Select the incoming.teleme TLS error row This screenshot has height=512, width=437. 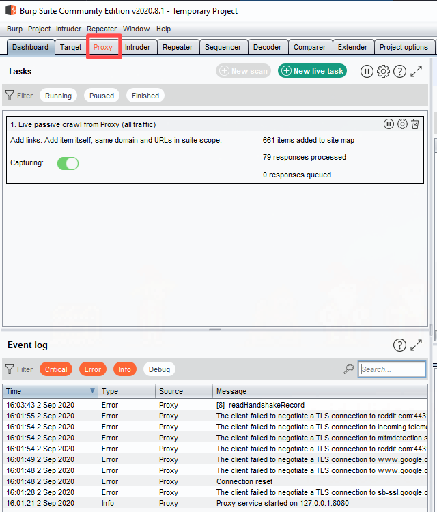(215, 427)
